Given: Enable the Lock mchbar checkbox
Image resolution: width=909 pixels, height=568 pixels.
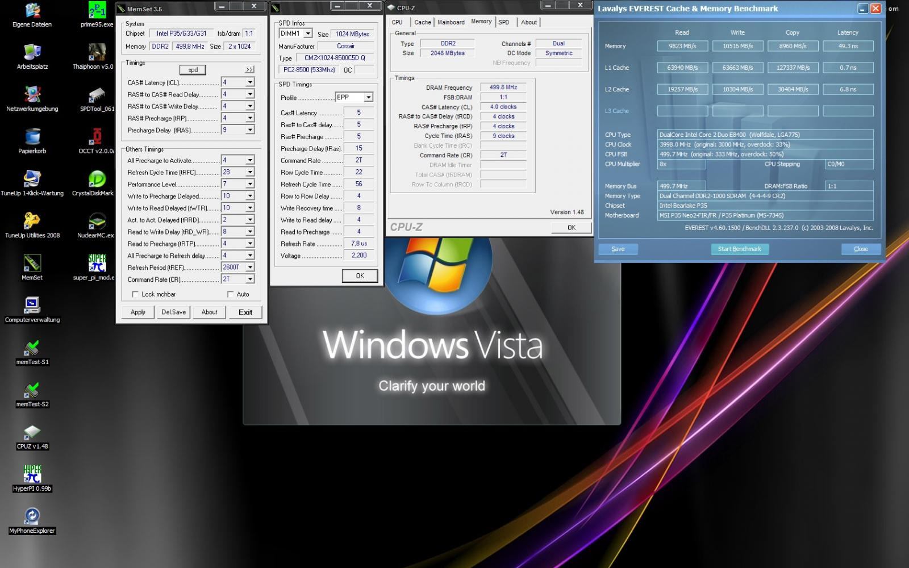Looking at the screenshot, I should [135, 294].
